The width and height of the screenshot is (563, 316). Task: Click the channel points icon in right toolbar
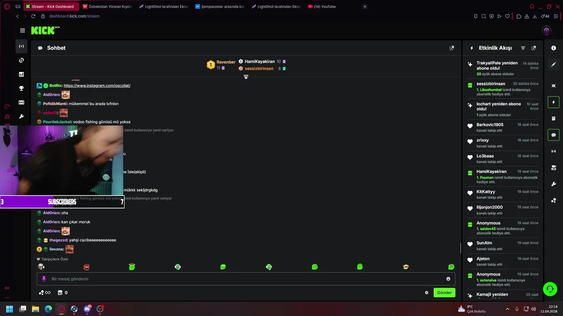[554, 201]
